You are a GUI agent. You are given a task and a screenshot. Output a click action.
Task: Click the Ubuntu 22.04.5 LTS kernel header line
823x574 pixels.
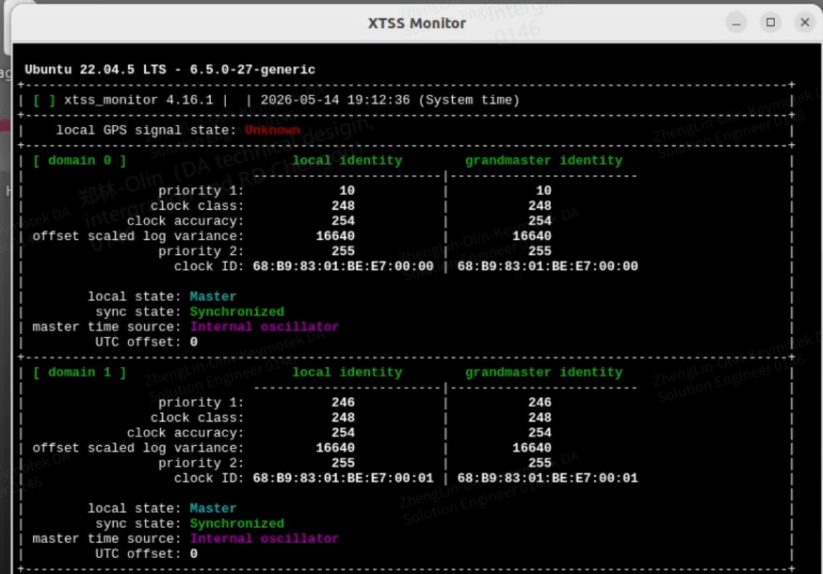(x=170, y=70)
